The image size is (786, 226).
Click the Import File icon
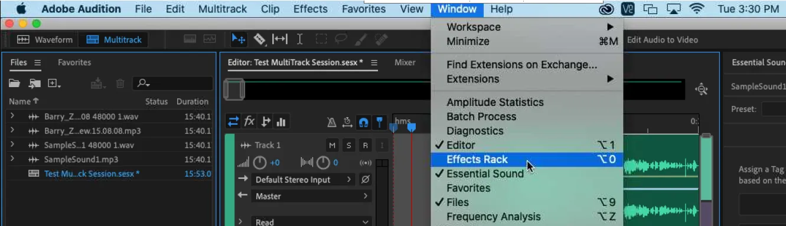[35, 84]
